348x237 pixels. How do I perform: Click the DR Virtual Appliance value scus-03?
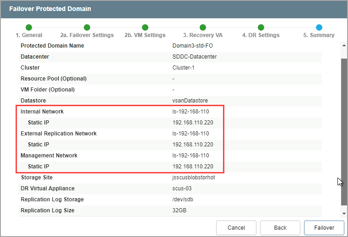click(182, 189)
